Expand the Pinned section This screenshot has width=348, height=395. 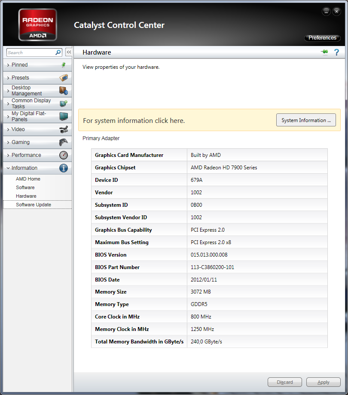37,65
